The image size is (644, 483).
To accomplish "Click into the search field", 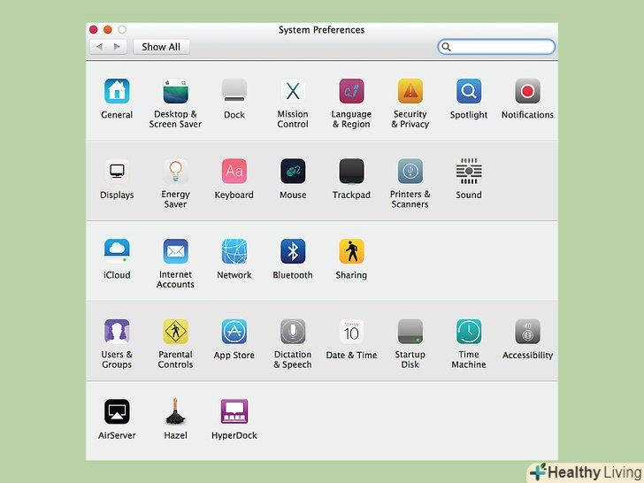I will pos(496,47).
